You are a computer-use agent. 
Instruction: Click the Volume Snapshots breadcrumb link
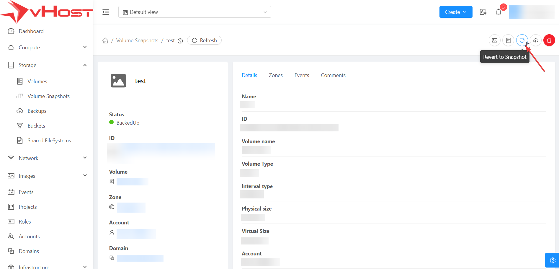(x=137, y=40)
